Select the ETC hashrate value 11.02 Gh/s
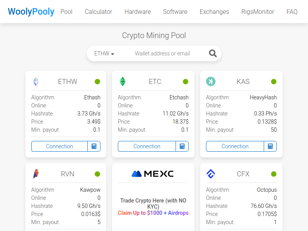This screenshot has height=231, width=308. 176,114
